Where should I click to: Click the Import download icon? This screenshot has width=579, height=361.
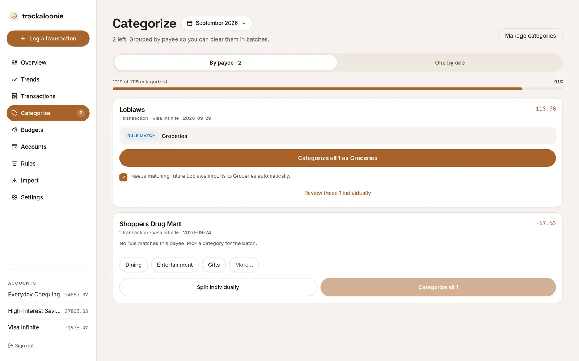click(x=14, y=180)
